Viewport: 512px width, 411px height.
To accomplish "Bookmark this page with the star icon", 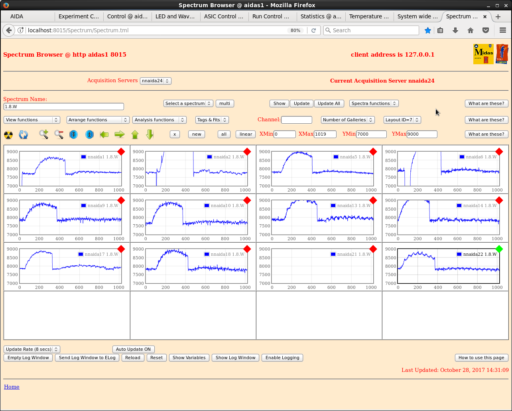I will pyautogui.click(x=428, y=30).
